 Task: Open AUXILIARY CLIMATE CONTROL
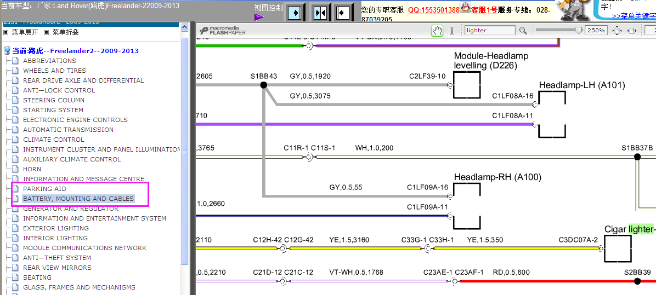click(72, 159)
